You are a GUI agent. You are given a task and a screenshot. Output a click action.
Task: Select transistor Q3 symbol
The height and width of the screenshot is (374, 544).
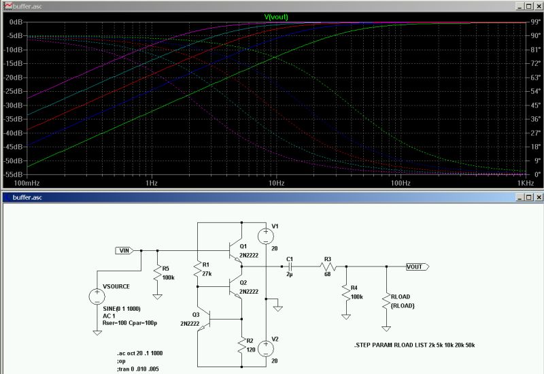pyautogui.click(x=205, y=319)
